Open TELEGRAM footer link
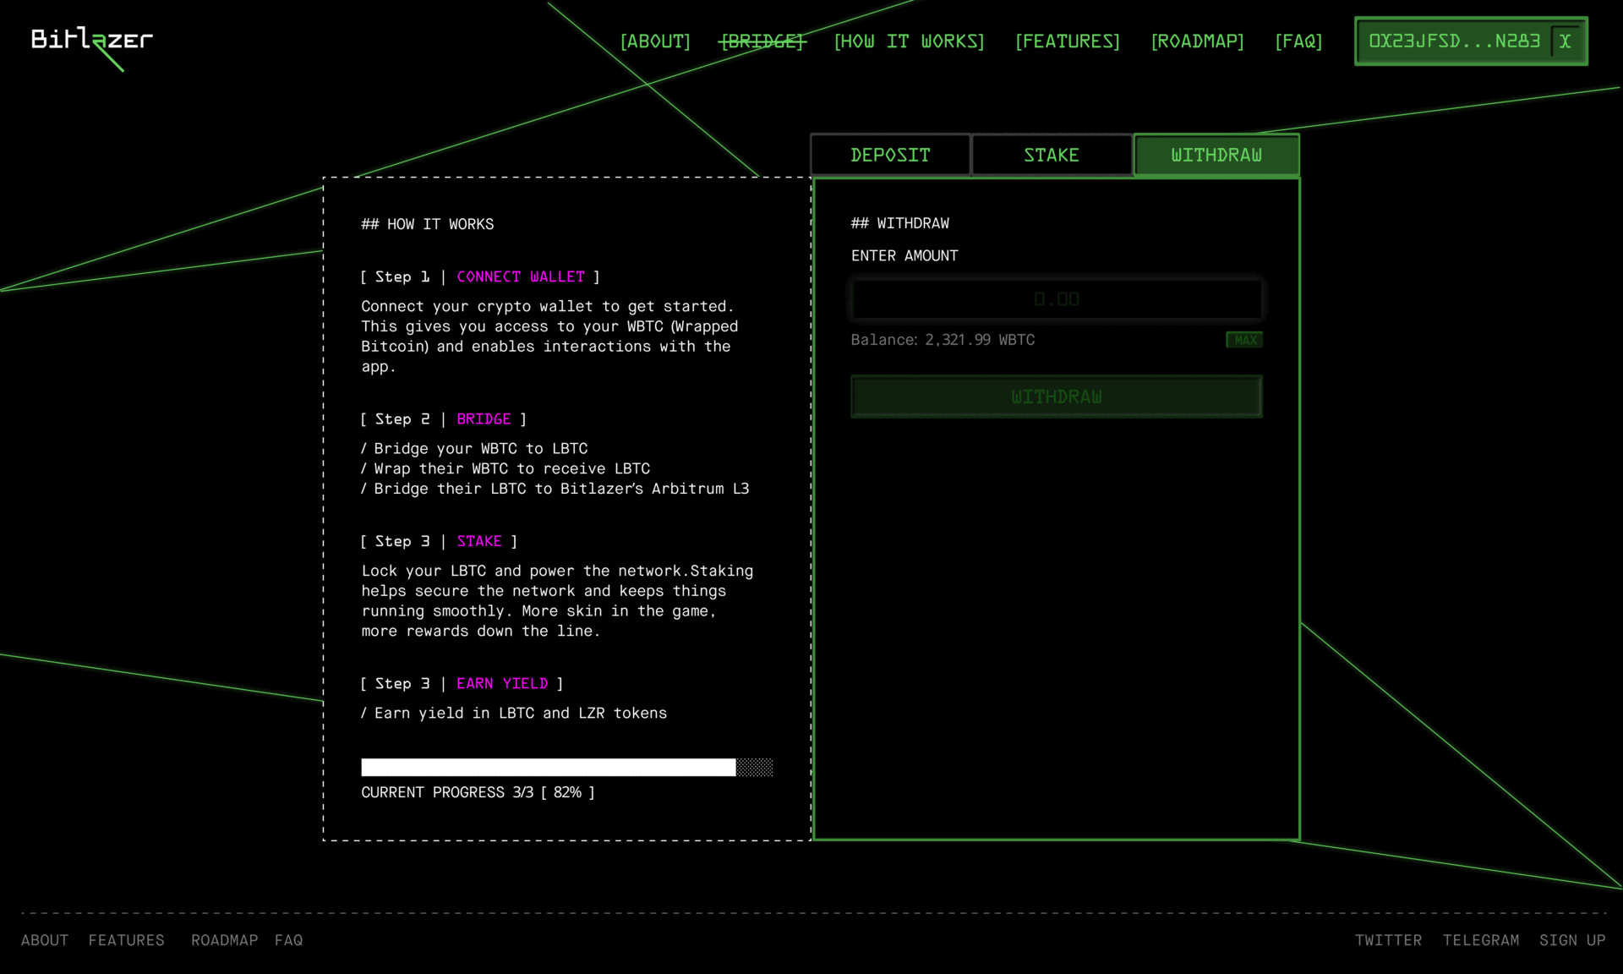Screen dimensions: 1623x974 click(1480, 940)
